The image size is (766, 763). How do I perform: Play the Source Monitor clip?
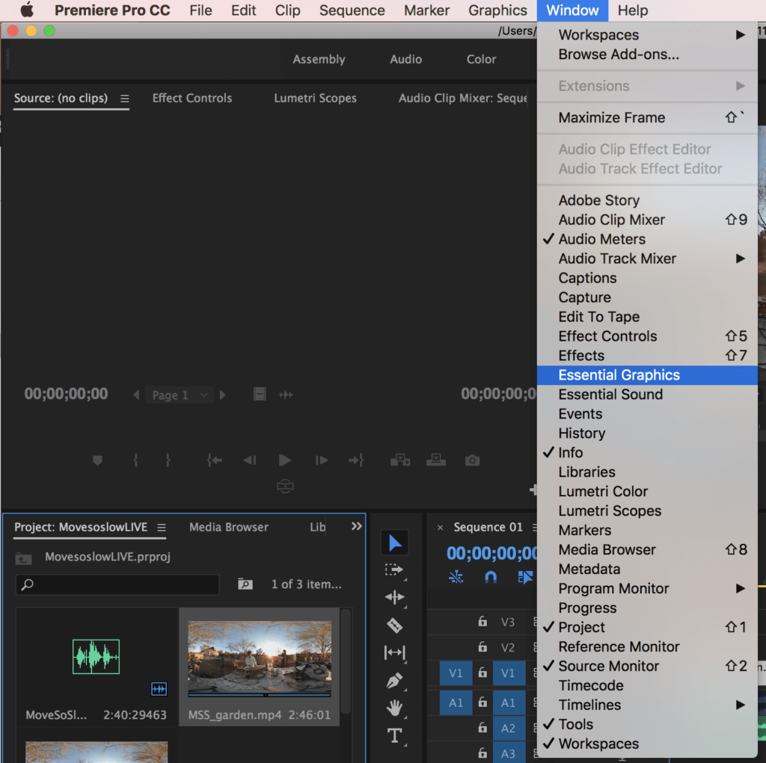click(x=285, y=460)
